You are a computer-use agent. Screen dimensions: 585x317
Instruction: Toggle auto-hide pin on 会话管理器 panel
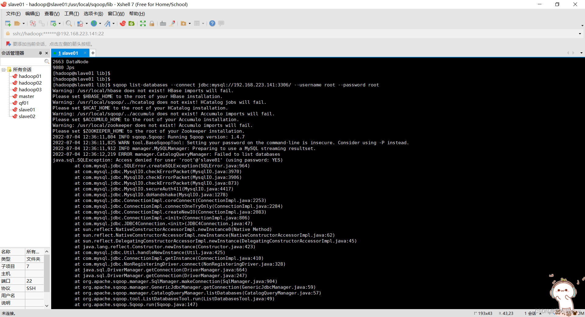40,53
